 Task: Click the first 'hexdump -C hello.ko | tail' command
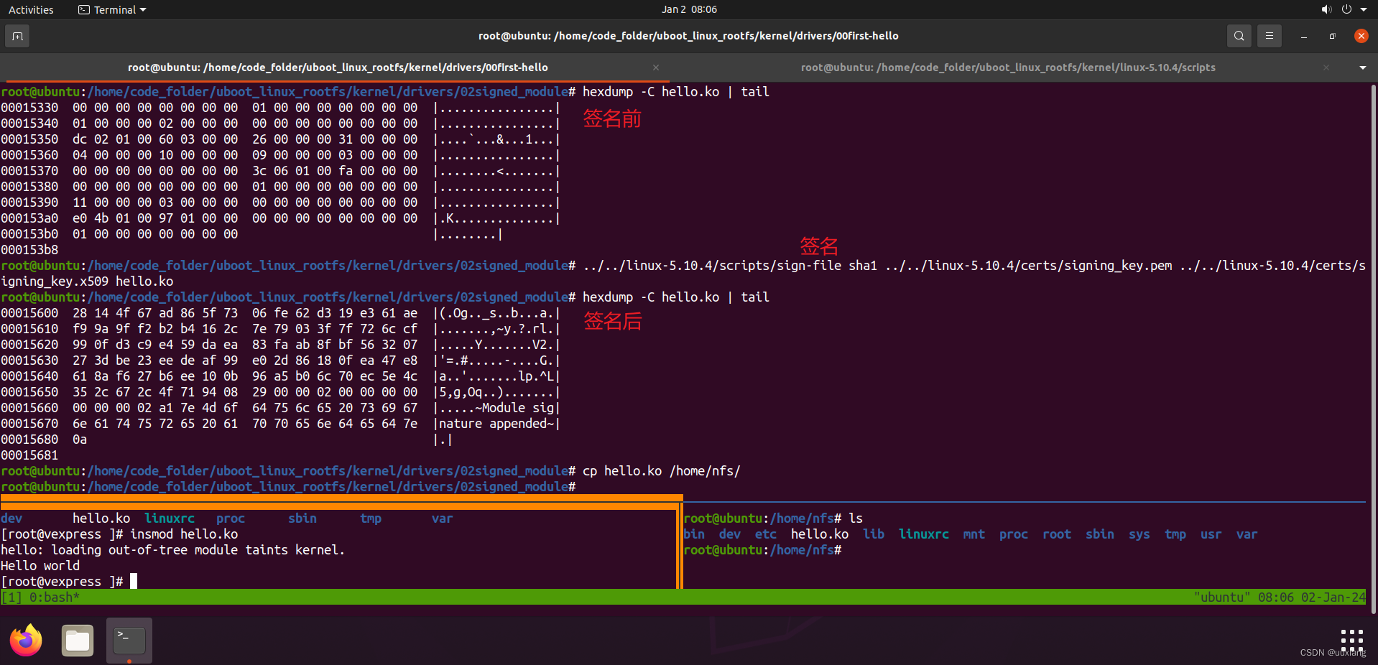click(x=676, y=92)
